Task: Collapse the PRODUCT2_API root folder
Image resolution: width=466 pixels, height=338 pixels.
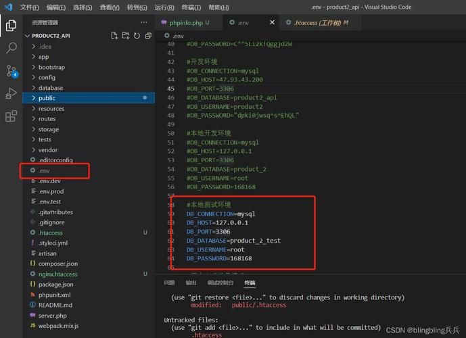Action: (x=51, y=36)
